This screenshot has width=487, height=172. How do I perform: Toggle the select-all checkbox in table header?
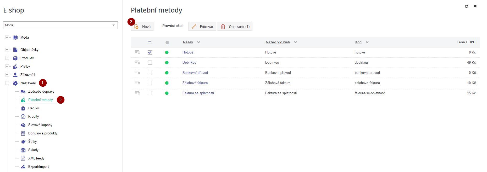(150, 42)
